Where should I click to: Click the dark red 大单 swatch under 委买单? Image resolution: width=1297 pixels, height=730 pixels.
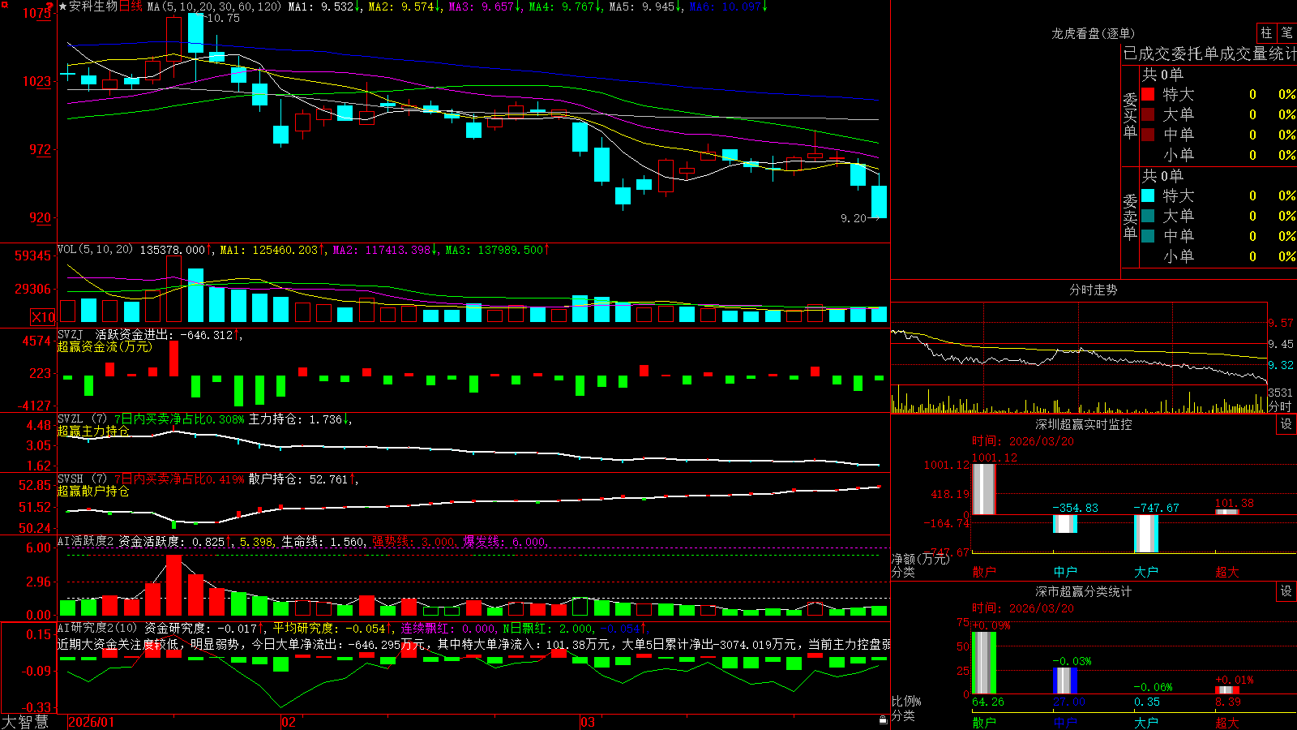pyautogui.click(x=1148, y=114)
